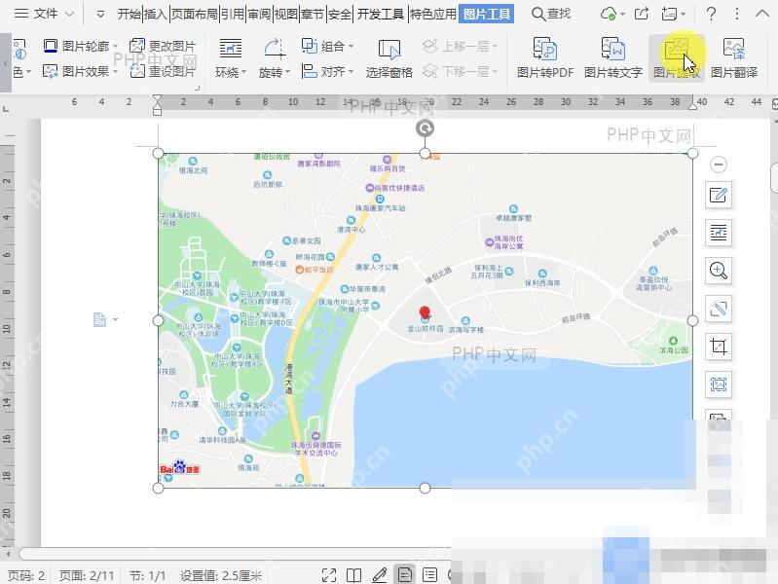
Task: Click the ribbon scroll-left arrow
Action: [x=5, y=63]
